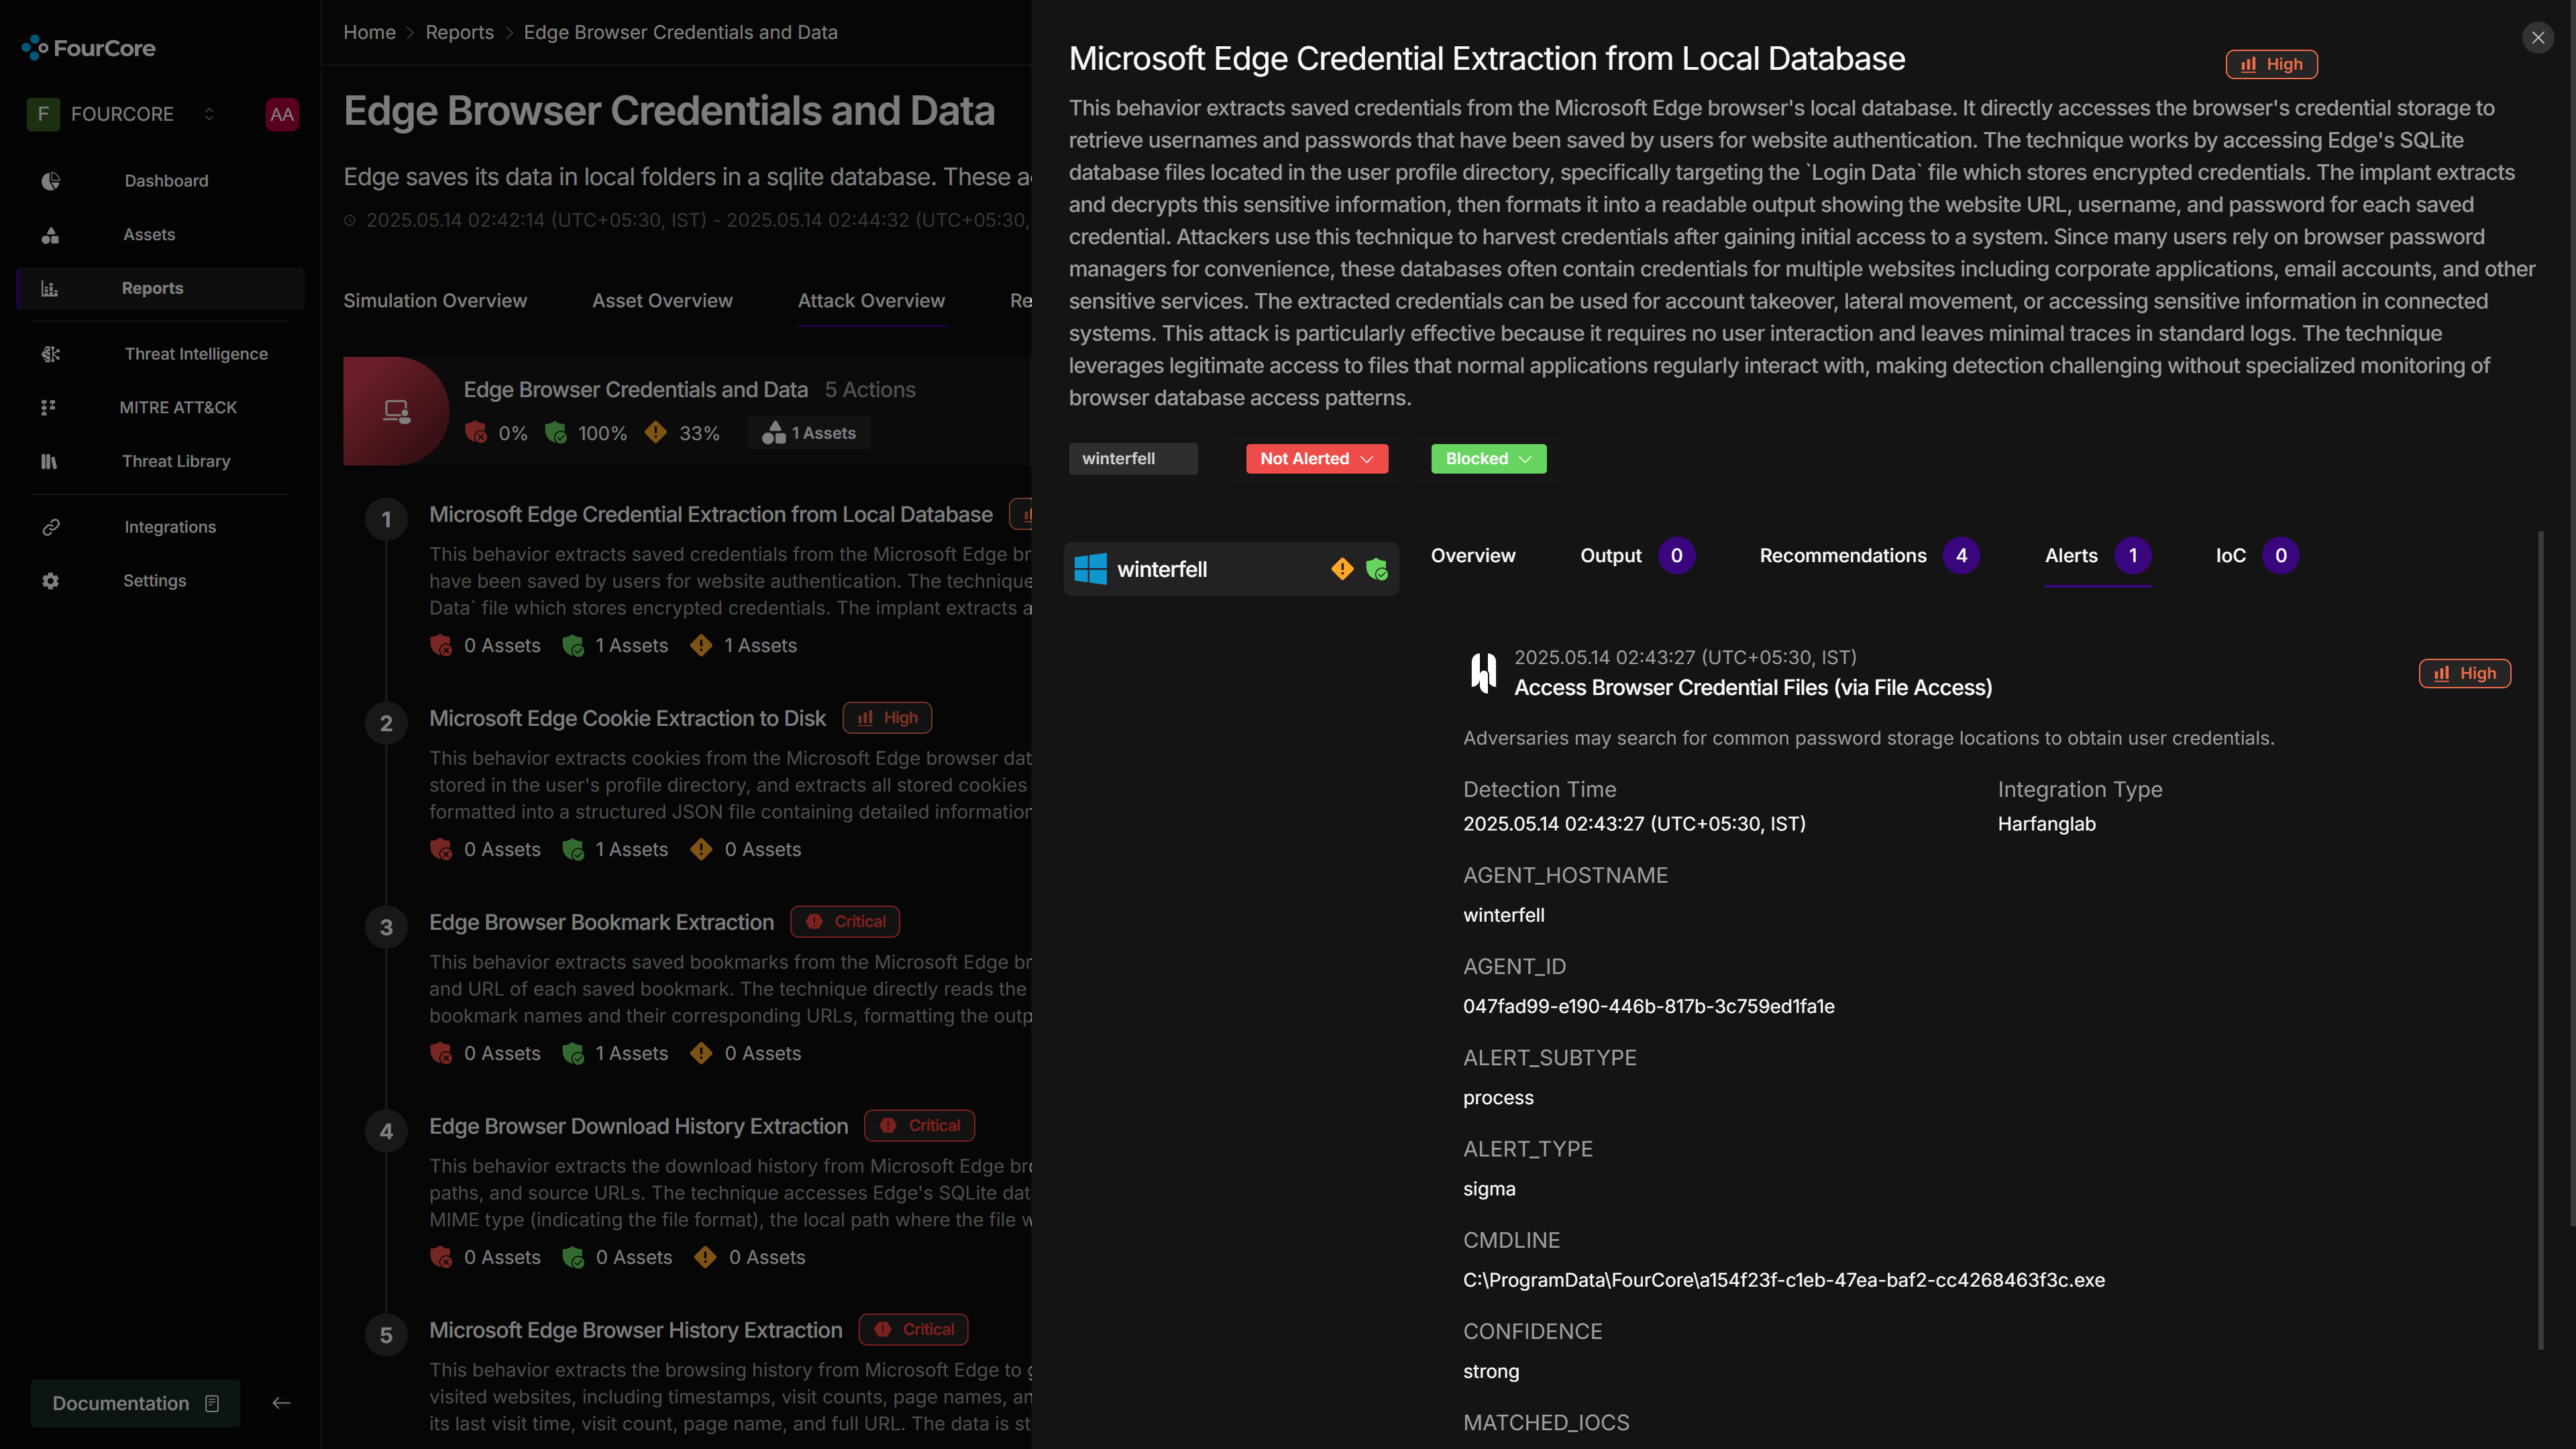The image size is (2576, 1449).
Task: Switch to the Recommendations tab
Action: [1869, 555]
